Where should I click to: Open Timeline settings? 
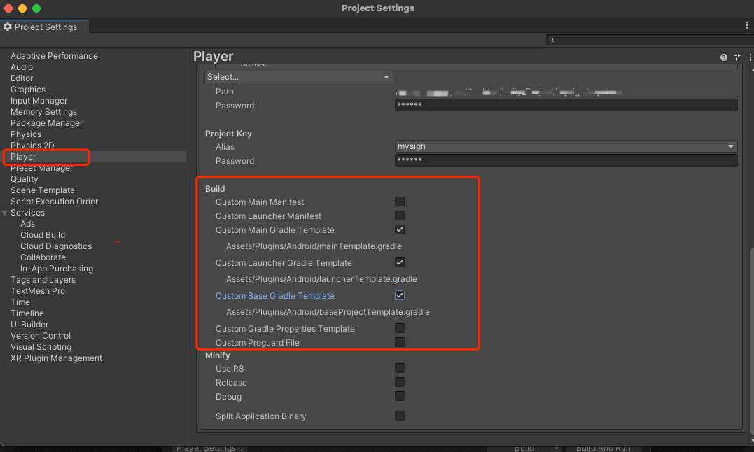click(x=27, y=313)
